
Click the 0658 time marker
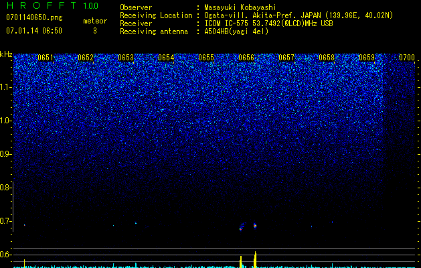coord(327,58)
